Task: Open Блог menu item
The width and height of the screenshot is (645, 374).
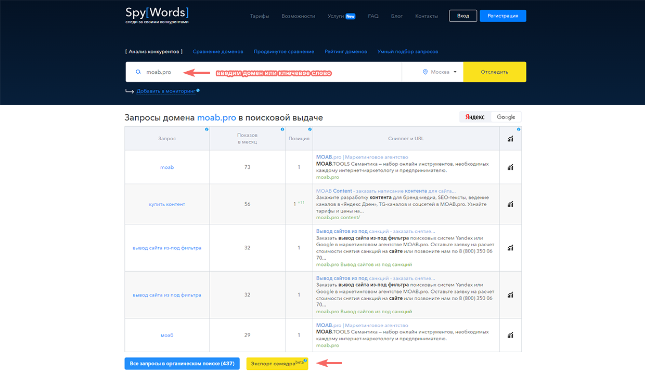Action: (x=397, y=16)
